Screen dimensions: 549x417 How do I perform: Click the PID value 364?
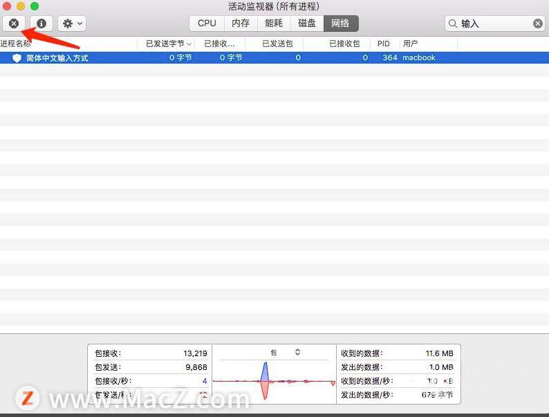[390, 57]
